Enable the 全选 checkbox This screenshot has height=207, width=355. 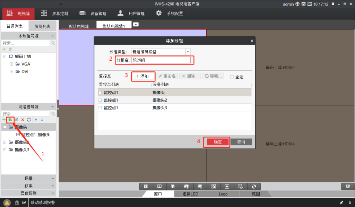point(232,77)
